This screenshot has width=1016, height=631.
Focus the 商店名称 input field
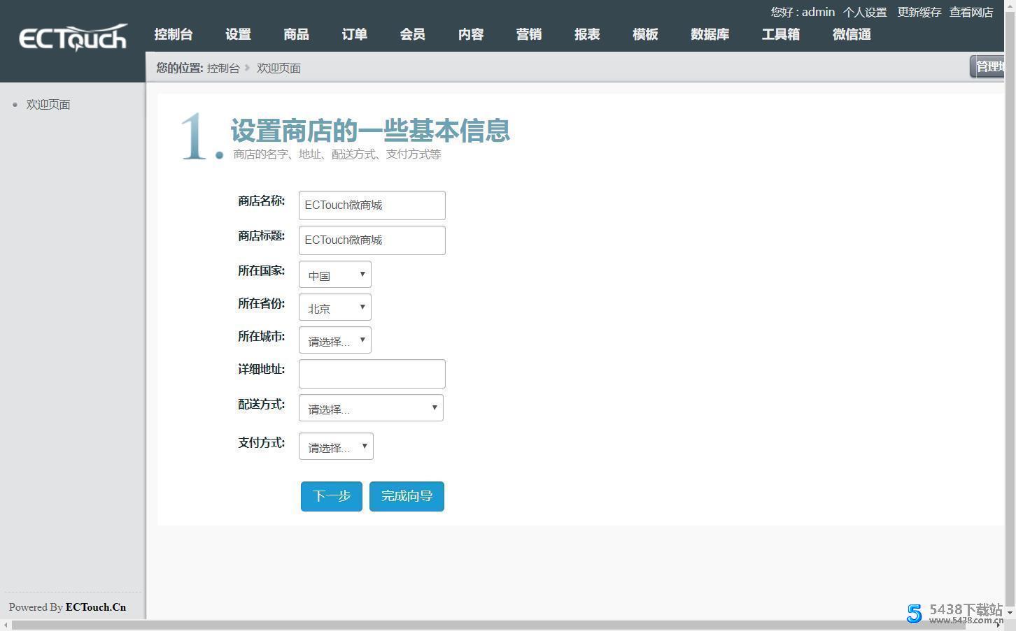click(372, 205)
